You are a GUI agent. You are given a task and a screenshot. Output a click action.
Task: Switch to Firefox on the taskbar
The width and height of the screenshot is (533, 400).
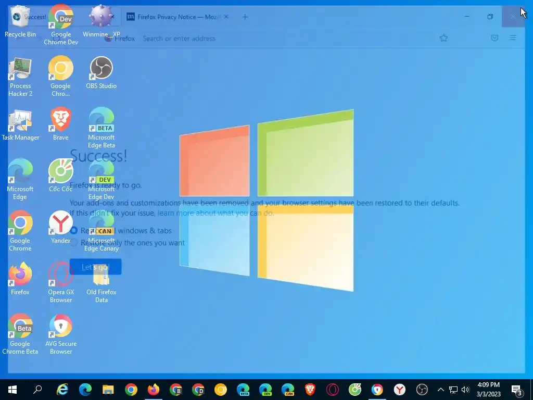[x=154, y=390]
